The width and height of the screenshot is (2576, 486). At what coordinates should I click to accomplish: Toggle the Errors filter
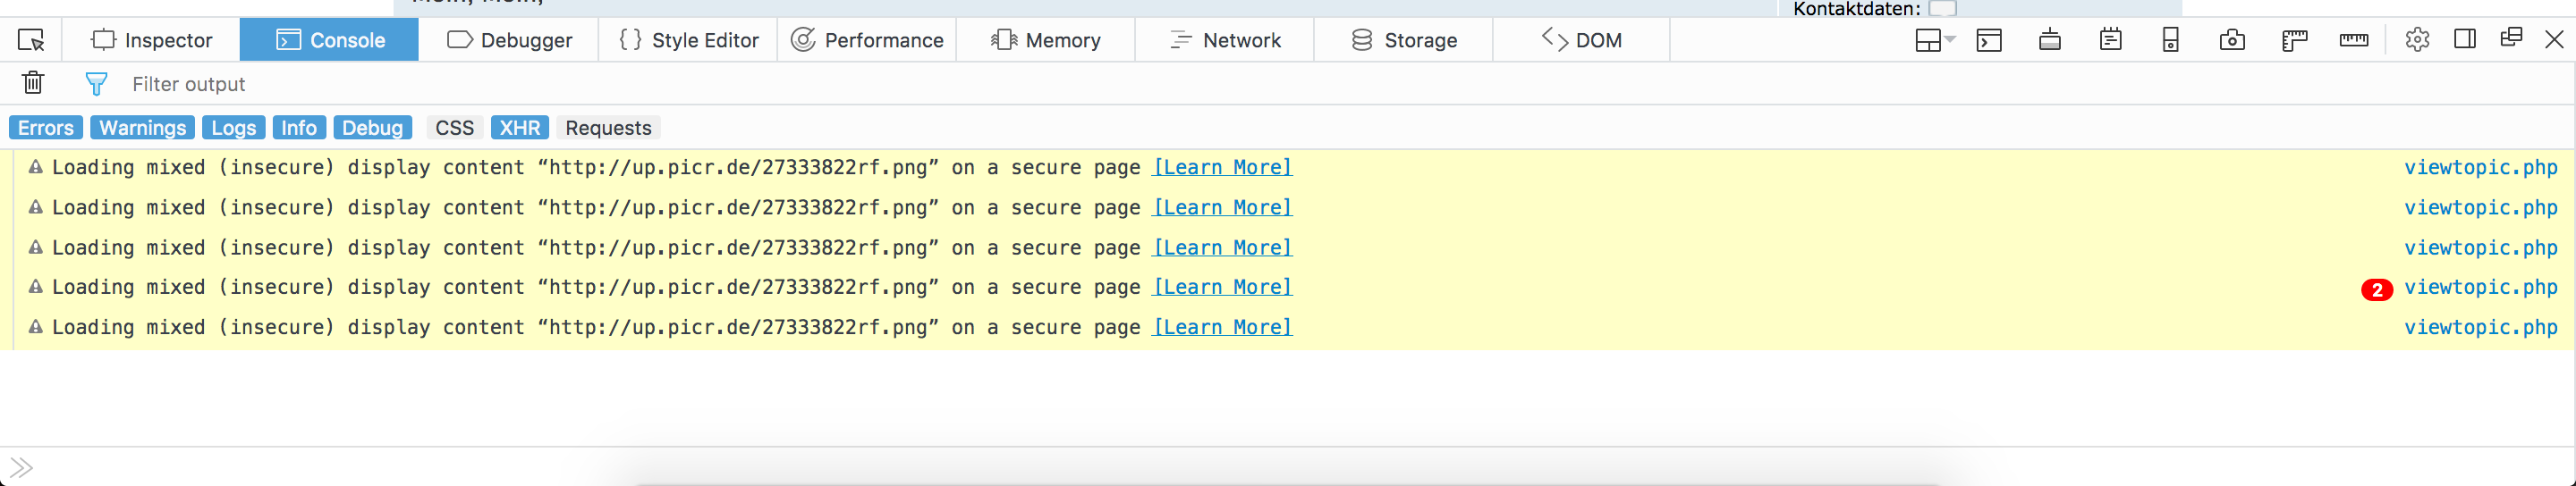coord(46,128)
